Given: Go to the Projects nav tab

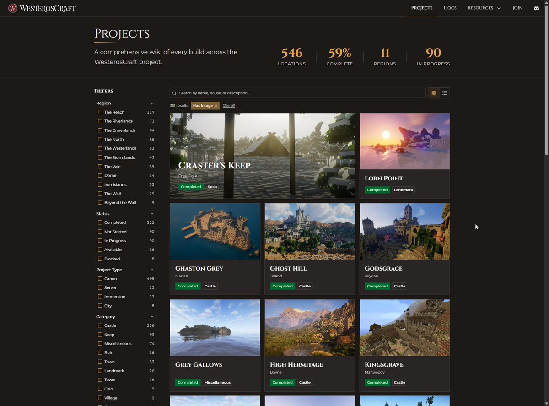Looking at the screenshot, I should pos(422,8).
